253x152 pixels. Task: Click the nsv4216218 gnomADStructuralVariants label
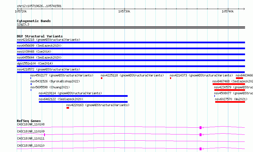click(x=49, y=40)
